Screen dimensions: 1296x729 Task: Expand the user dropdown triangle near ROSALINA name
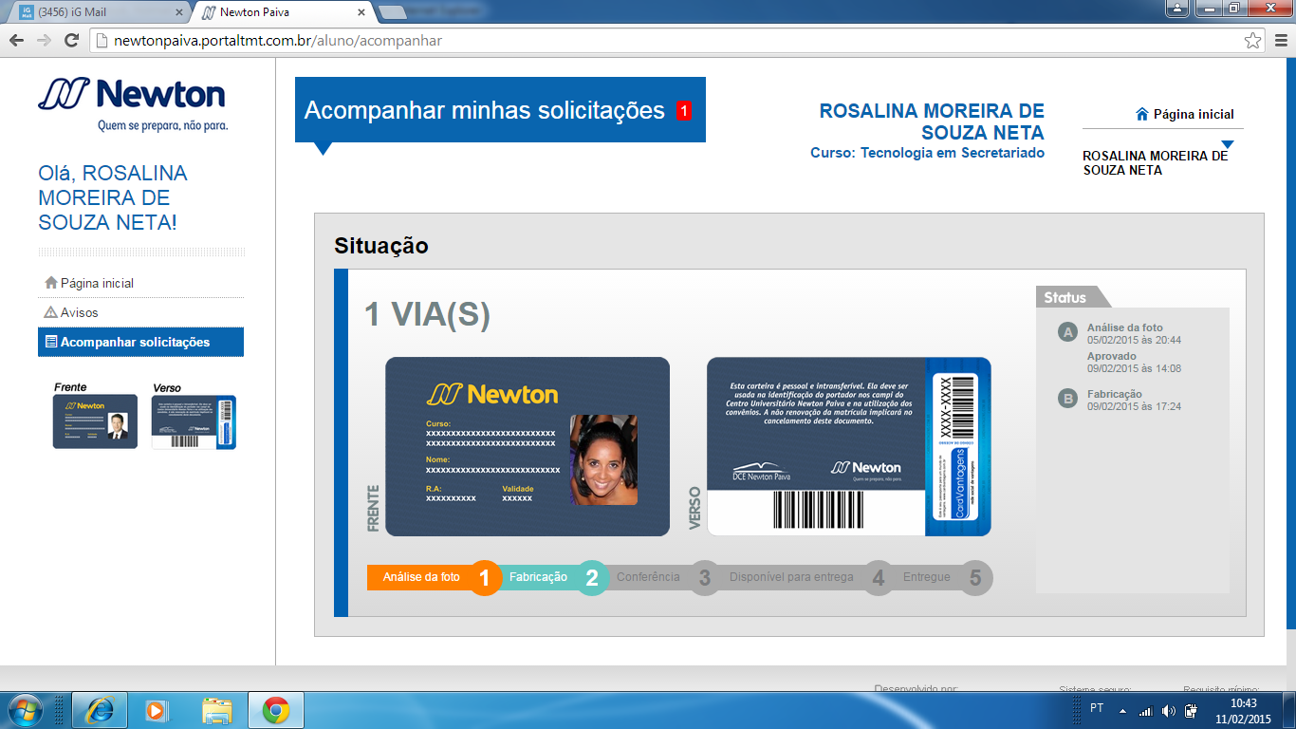pyautogui.click(x=1227, y=145)
